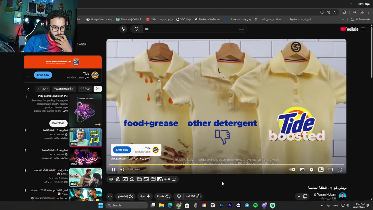This screenshot has height=210, width=373.
Task: Toggle the autoplay switch in the player
Action: (292, 169)
